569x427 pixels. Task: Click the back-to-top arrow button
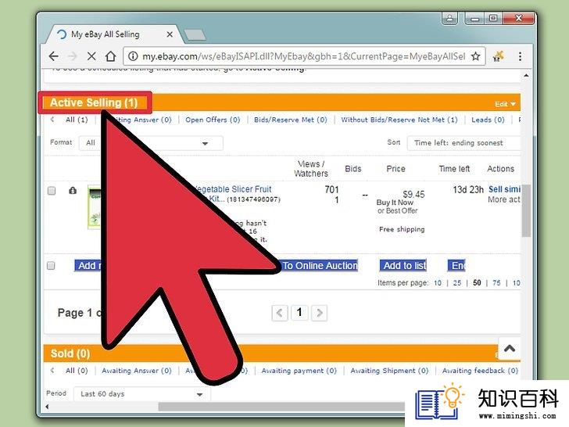tap(510, 349)
